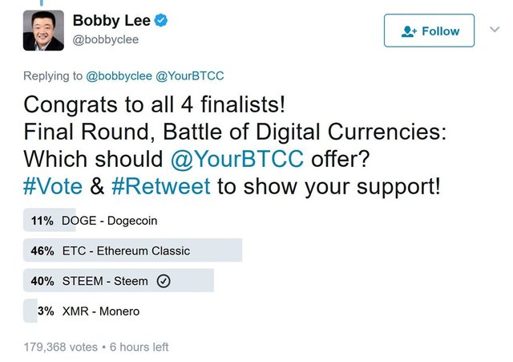
Task: Click the 179,368 votes count
Action: click(x=61, y=348)
